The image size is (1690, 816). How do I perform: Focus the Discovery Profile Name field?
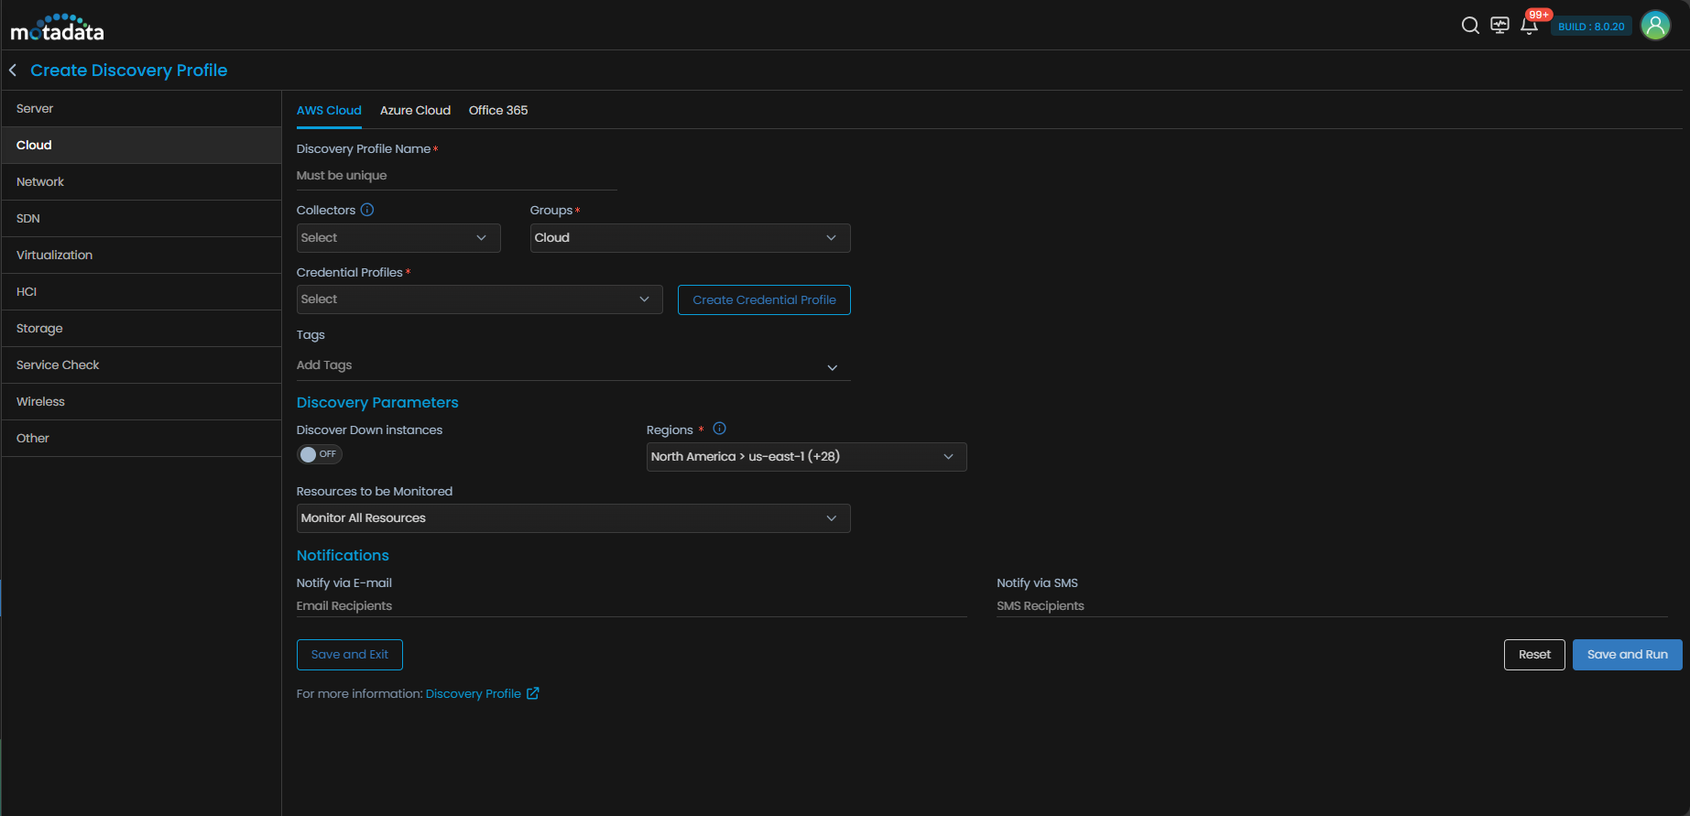(x=456, y=176)
